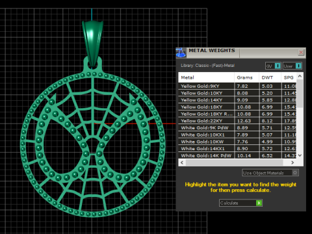Select the White Gold:9K PdW row
Screen dimensions: 312x234
point(237,127)
